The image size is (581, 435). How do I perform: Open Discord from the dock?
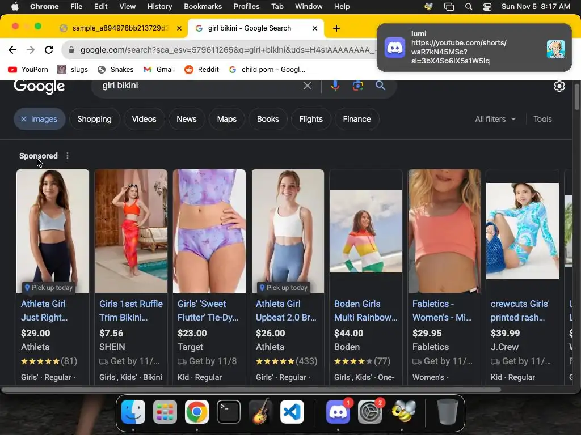tap(338, 412)
